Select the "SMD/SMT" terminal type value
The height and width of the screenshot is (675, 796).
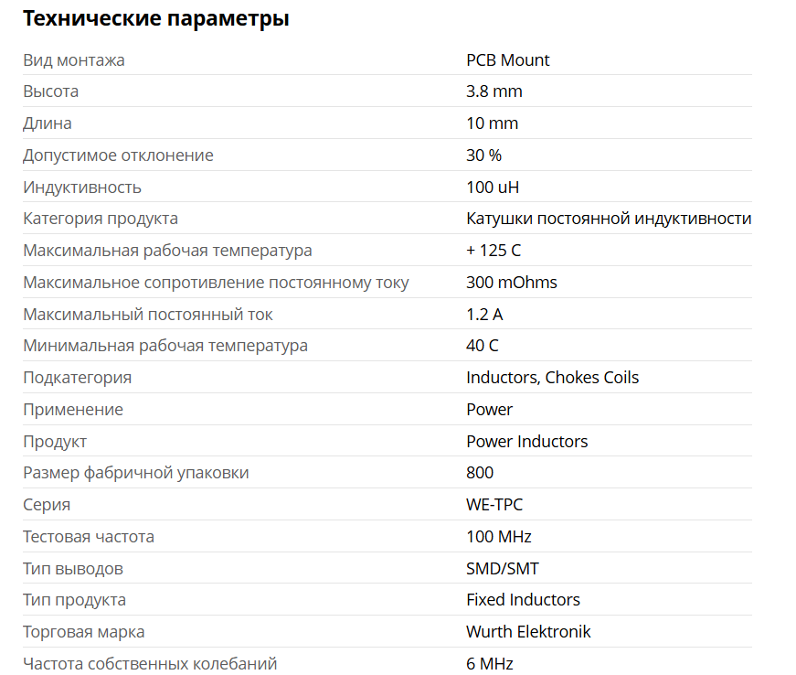[503, 569]
